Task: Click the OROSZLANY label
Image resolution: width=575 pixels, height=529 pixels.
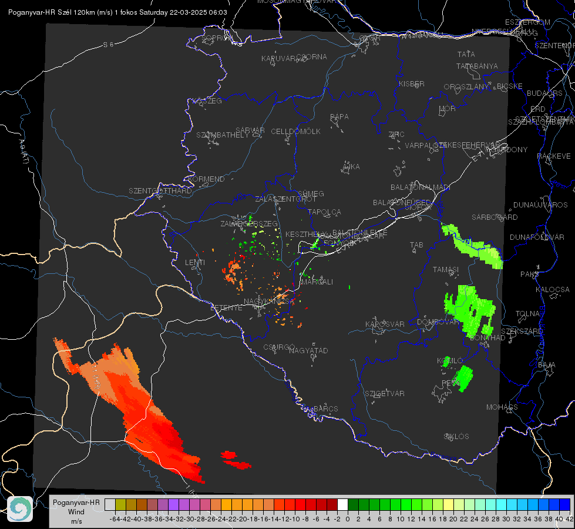Action: [466, 87]
